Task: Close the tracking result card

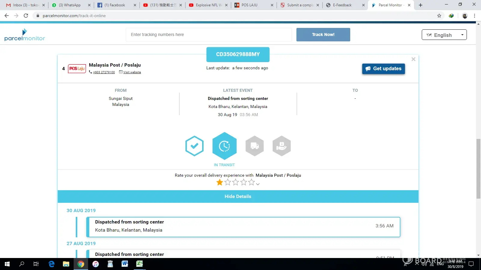Action: point(413,59)
